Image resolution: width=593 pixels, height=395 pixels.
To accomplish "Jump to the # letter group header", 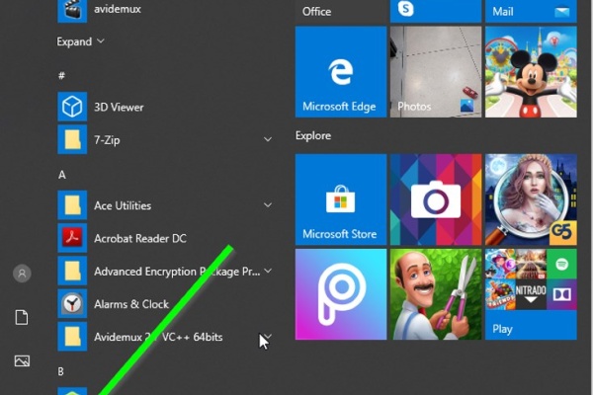I will pos(61,76).
